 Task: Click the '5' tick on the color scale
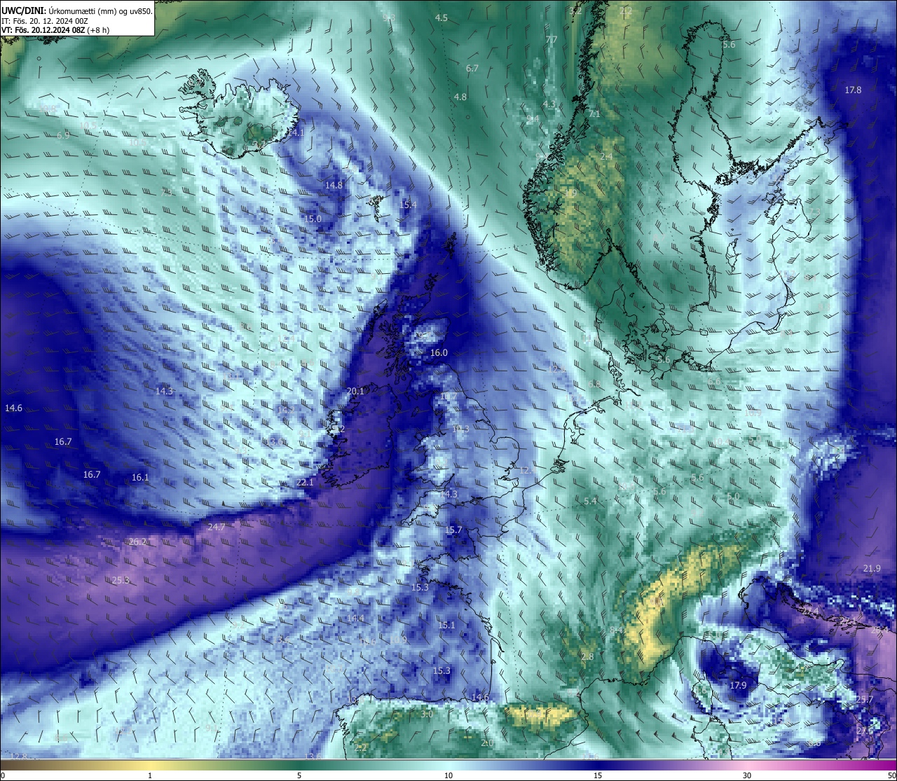[299, 775]
